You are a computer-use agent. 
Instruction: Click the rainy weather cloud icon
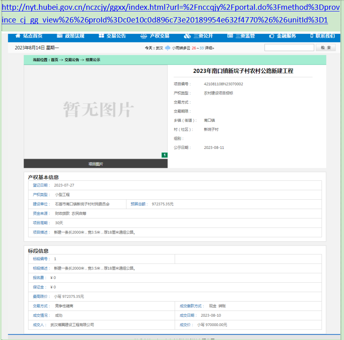pos(168,48)
